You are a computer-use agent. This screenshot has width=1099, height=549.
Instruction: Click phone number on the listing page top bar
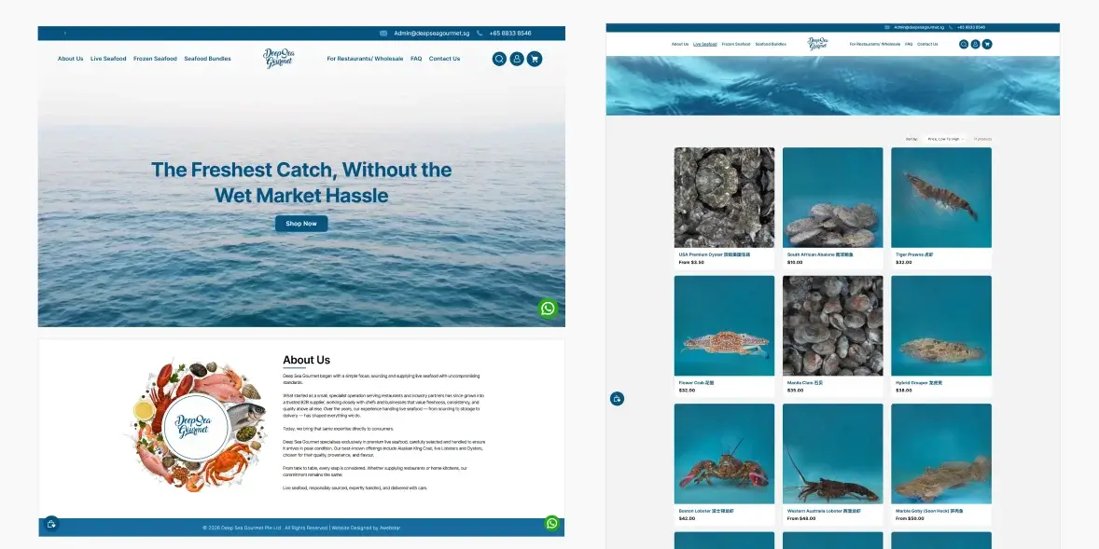[971, 27]
